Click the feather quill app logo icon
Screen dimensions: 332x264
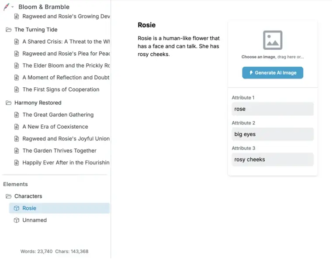pos(7,7)
